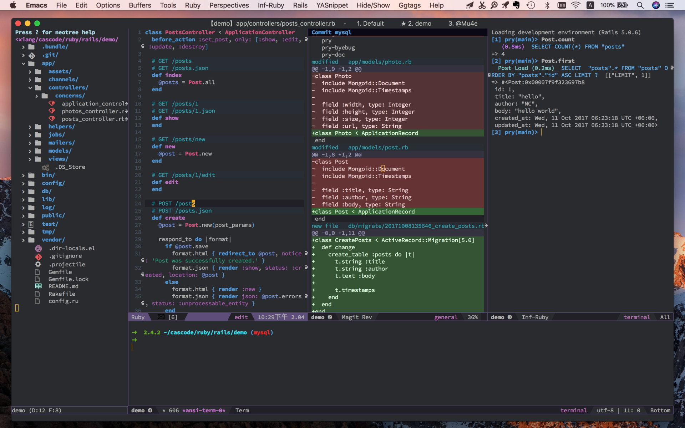Expand the .bundle/ folder
Screen dimensions: 685x428
tap(23, 47)
